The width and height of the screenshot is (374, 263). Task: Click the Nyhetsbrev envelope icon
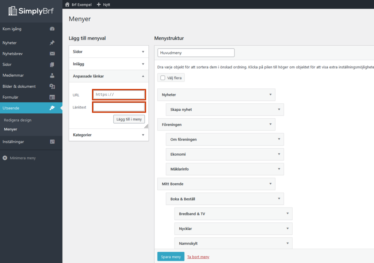[52, 54]
